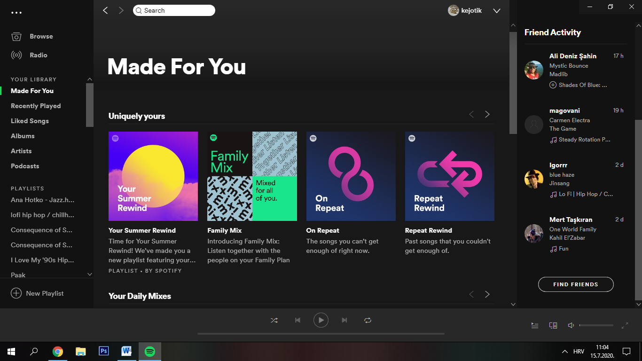Viewport: 642px width, 361px height.
Task: Click the sidebar scrollbar thumb
Action: pos(90,105)
